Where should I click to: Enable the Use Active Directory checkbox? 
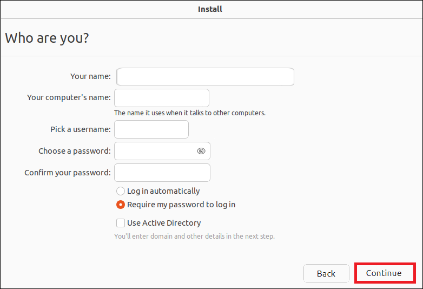[121, 223]
